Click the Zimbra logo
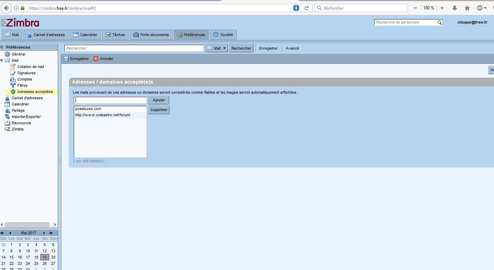The image size is (494, 270). (20, 23)
